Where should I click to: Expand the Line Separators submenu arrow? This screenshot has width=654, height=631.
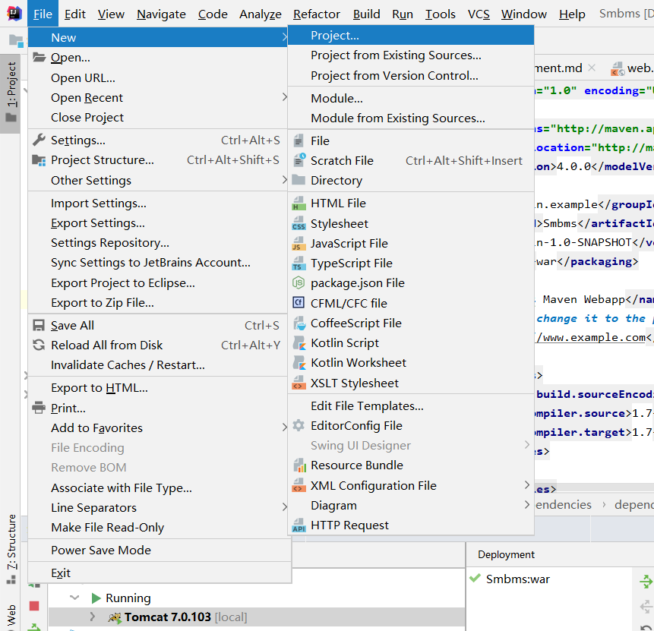pyautogui.click(x=284, y=507)
